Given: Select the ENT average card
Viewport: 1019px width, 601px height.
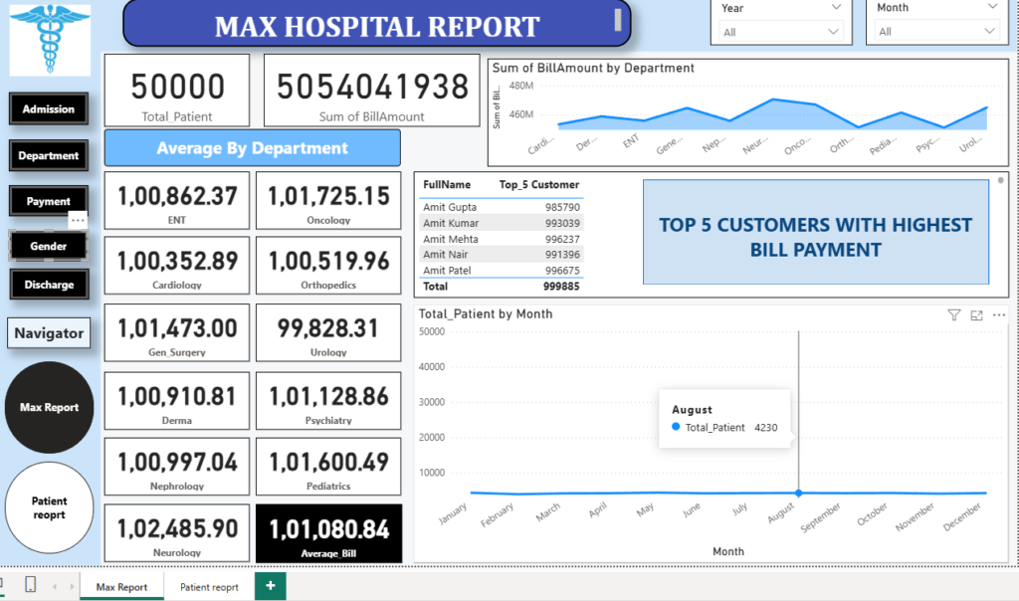Looking at the screenshot, I should click(177, 201).
